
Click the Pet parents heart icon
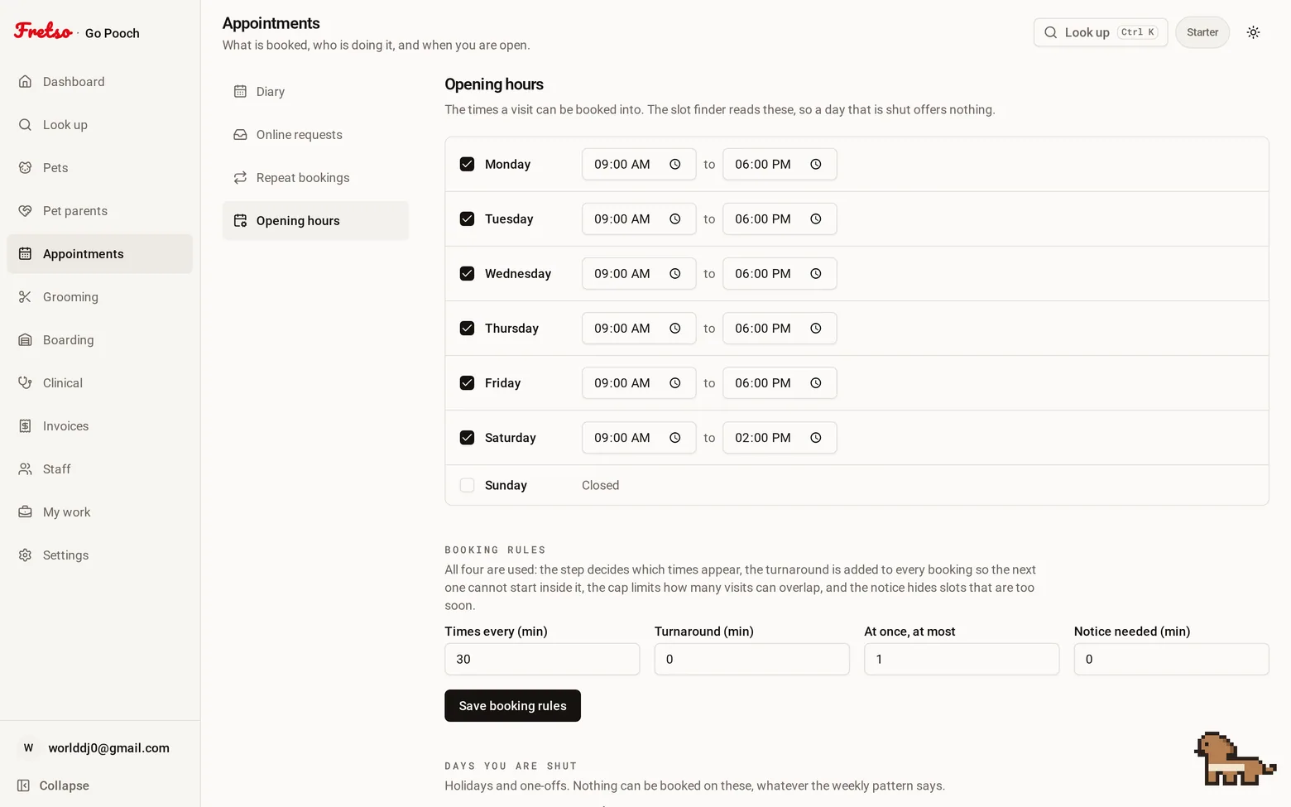[x=25, y=210]
